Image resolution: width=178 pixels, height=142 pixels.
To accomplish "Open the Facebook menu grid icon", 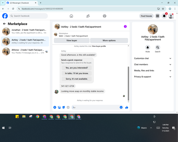I will tap(157, 16).
